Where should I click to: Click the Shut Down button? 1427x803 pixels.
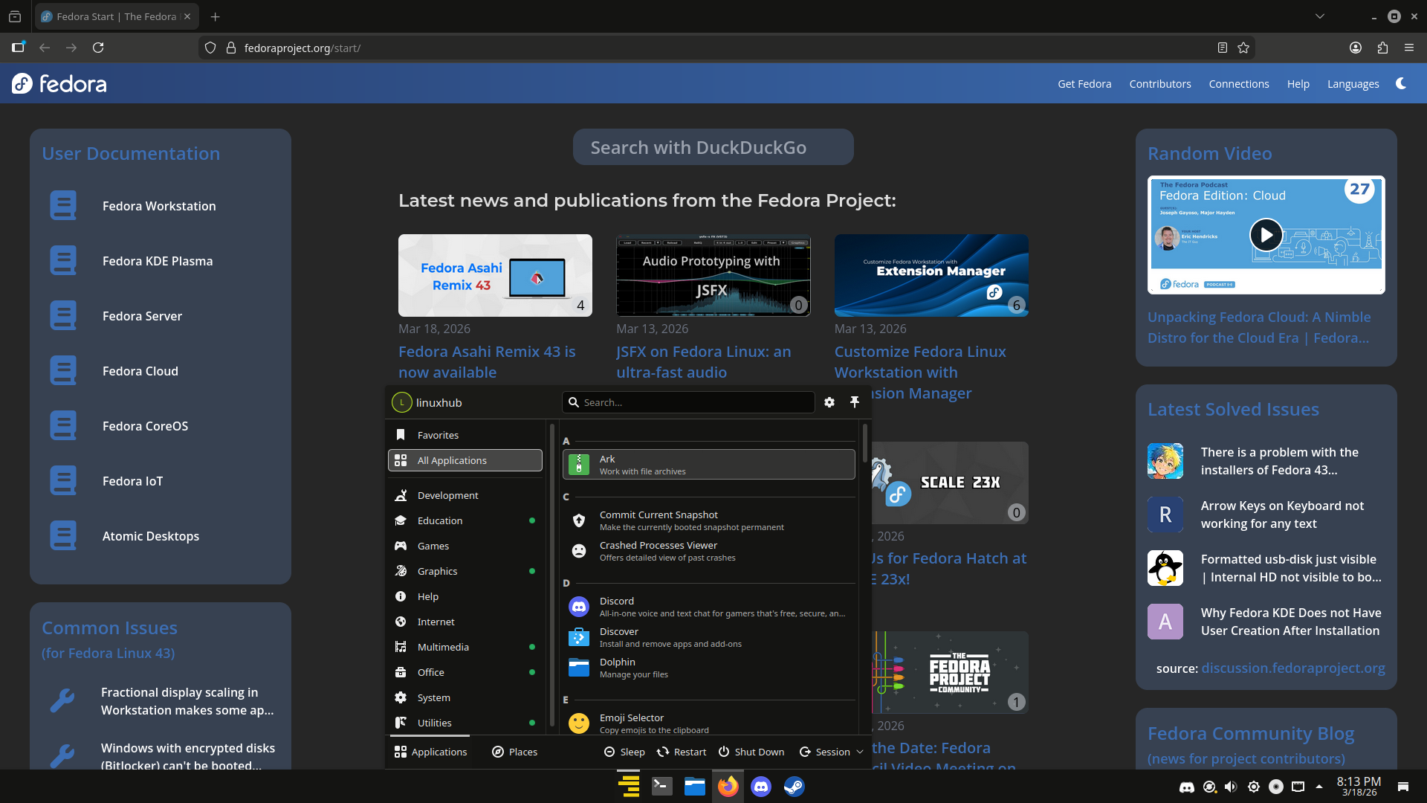751,752
